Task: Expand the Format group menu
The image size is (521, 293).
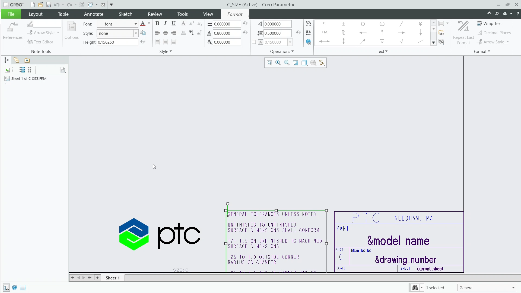Action: coord(482,51)
